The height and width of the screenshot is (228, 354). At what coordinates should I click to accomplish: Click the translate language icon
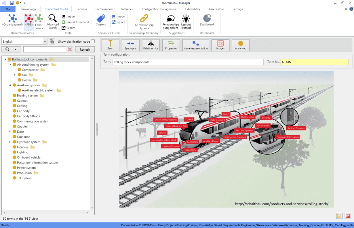coord(52,42)
